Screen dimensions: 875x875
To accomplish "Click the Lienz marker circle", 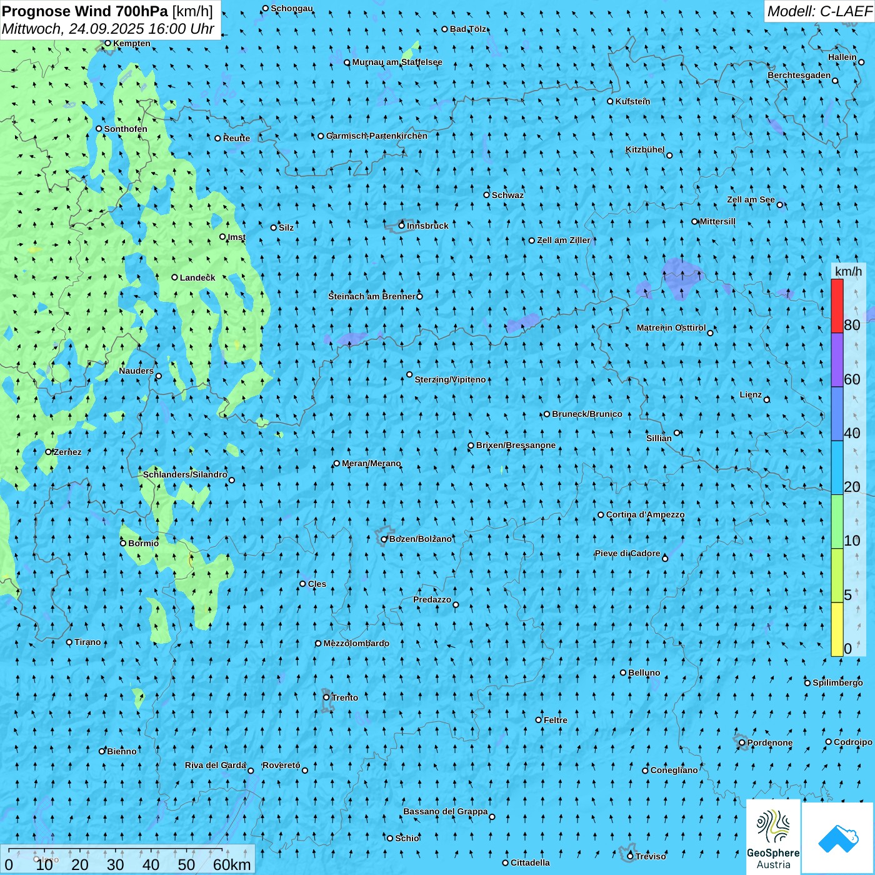I will coord(767,399).
